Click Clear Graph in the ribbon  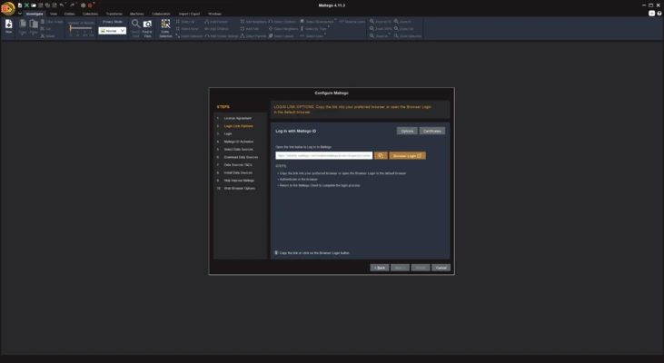pos(52,22)
